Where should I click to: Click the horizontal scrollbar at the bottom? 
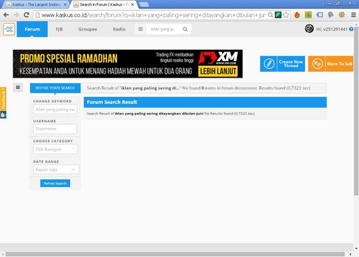(175, 254)
